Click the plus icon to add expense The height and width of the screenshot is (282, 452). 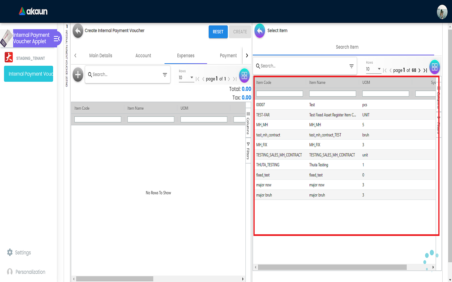coord(78,75)
